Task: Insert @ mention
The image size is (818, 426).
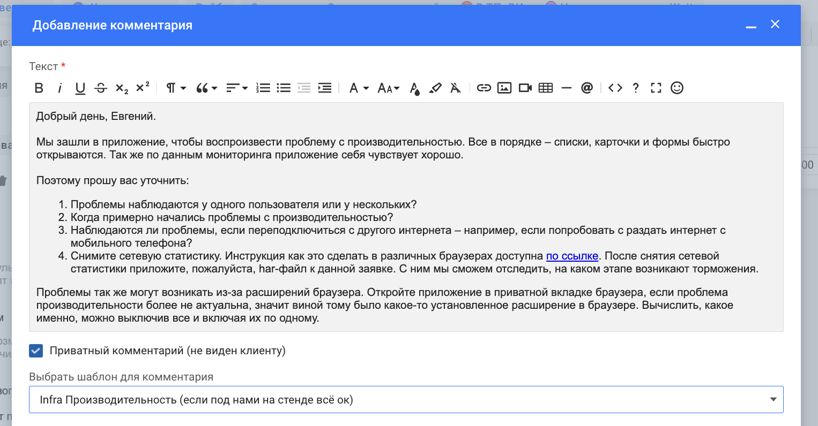Action: coord(587,88)
